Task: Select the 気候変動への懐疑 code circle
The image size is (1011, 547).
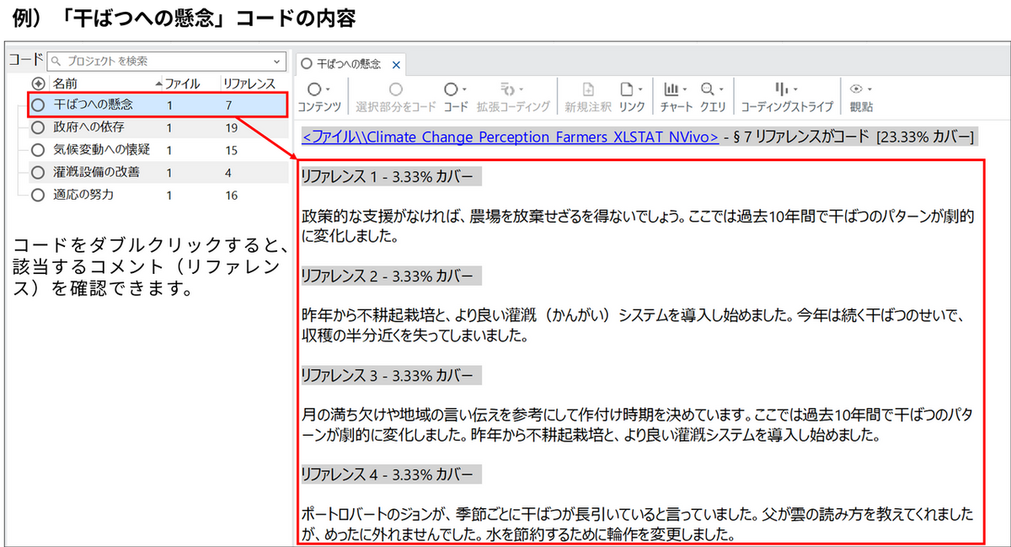Action: pos(37,150)
